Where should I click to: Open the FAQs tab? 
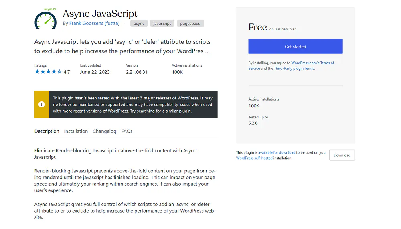coord(127,131)
